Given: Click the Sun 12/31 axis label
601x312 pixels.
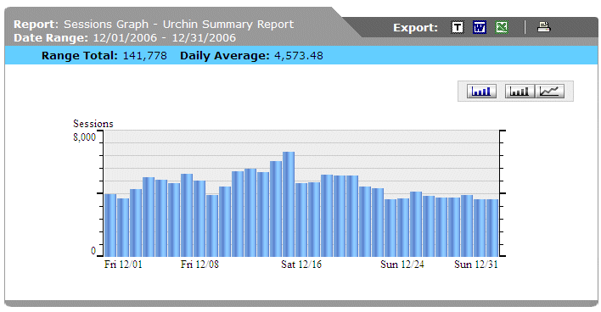Looking at the screenshot, I should [x=476, y=265].
